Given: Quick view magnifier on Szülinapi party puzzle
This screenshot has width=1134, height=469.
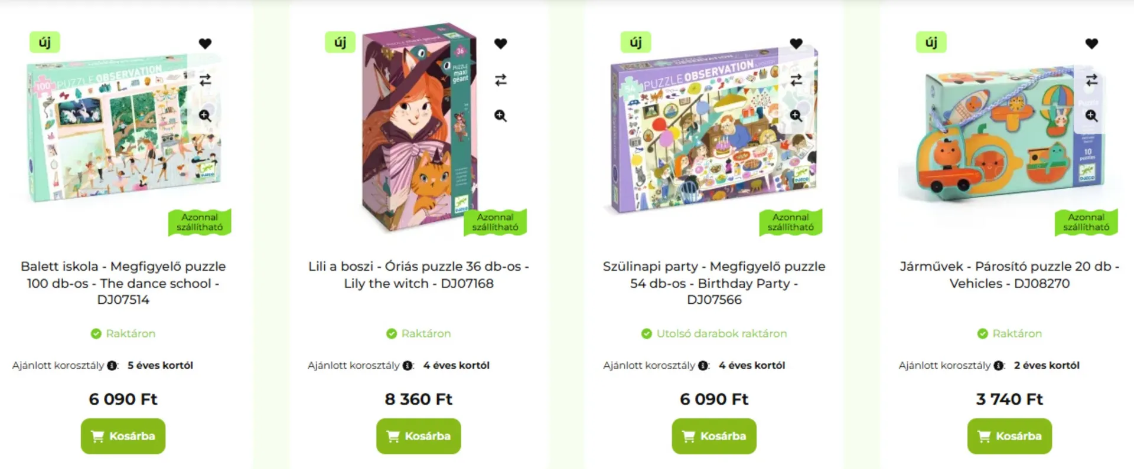Looking at the screenshot, I should (796, 116).
